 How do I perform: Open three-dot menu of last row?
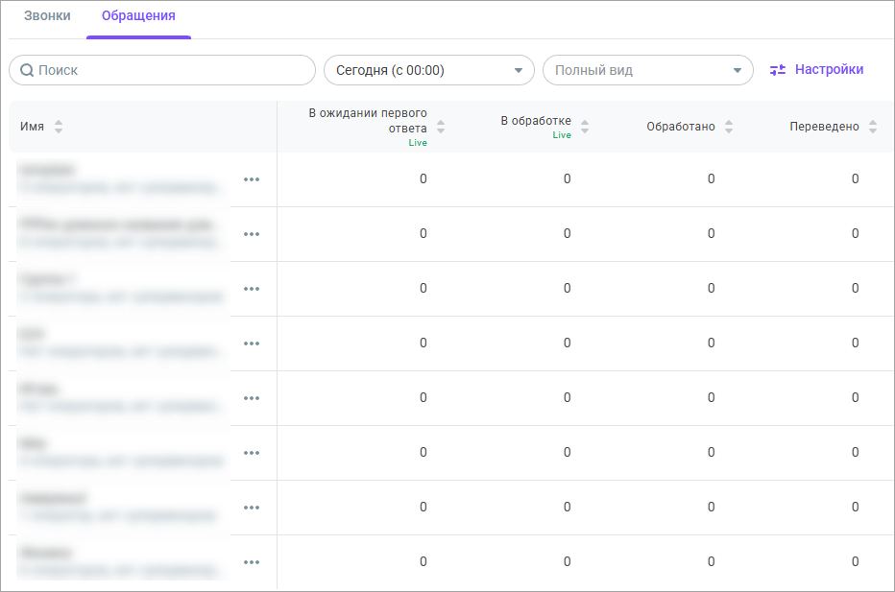[x=252, y=562]
